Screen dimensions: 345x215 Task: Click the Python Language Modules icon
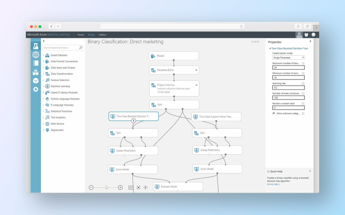[x=47, y=99]
